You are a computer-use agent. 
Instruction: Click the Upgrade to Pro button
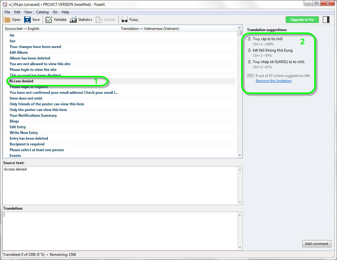[x=302, y=20]
